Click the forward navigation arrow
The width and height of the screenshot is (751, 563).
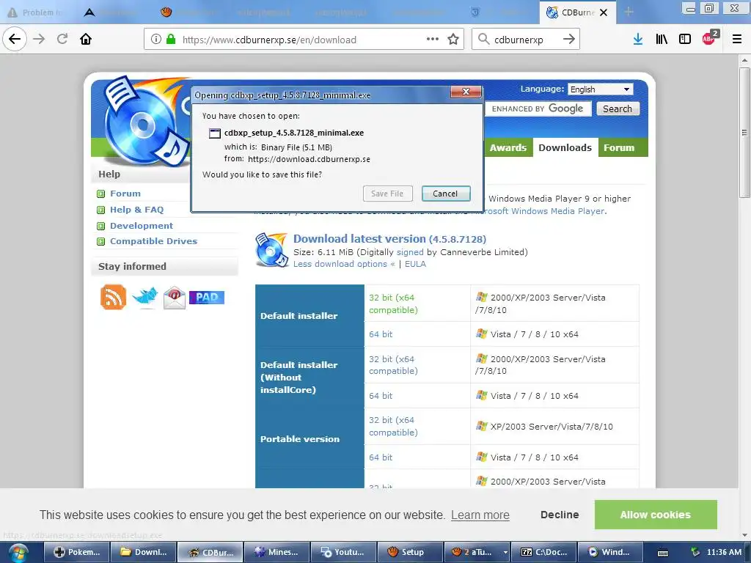[39, 40]
